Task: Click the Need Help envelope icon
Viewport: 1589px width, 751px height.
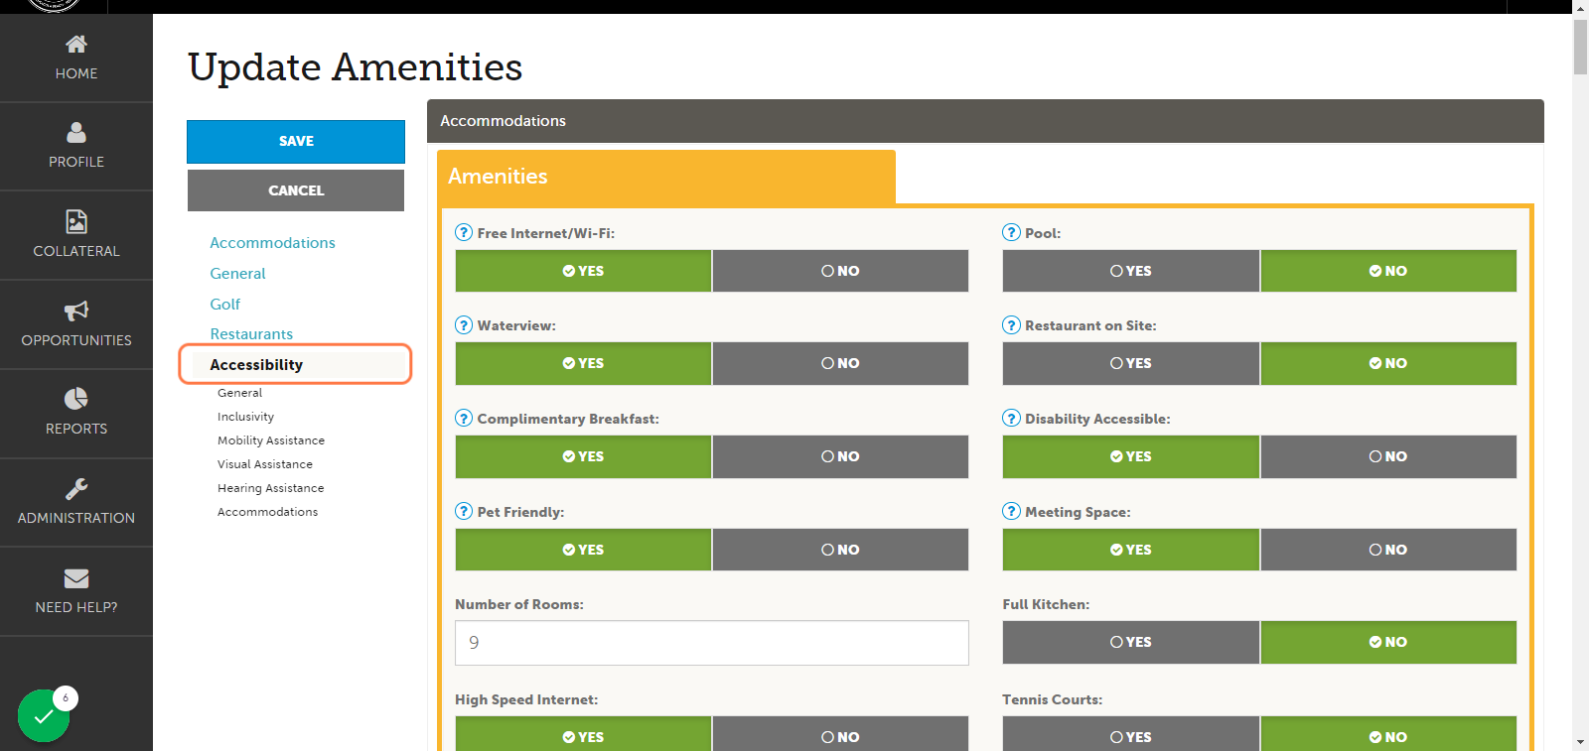Action: [76, 577]
